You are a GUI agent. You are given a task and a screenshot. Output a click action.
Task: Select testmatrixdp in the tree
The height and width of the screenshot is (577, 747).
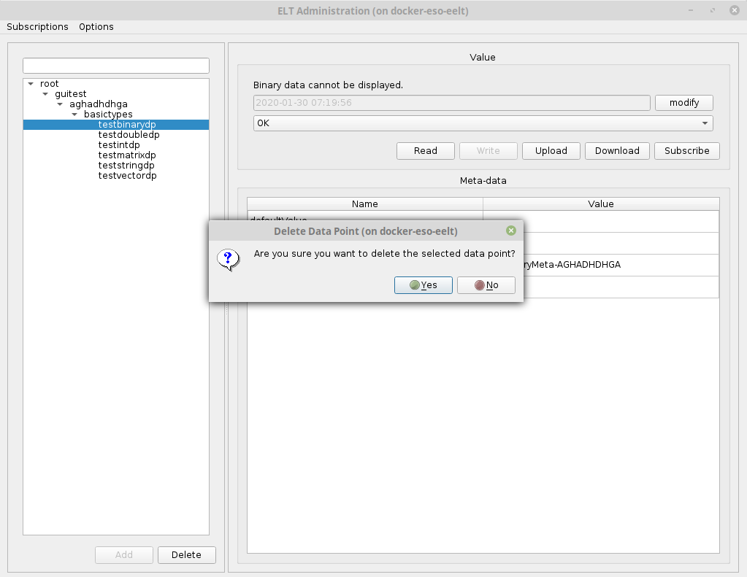[127, 155]
